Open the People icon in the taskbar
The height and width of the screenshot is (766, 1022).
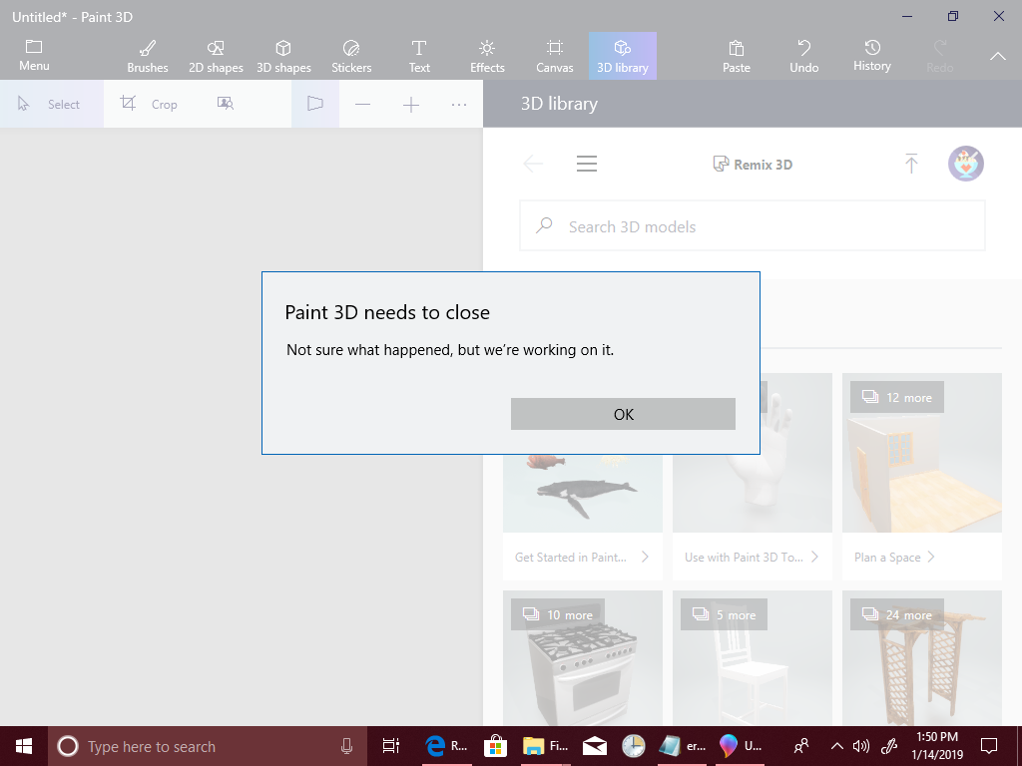coord(801,746)
